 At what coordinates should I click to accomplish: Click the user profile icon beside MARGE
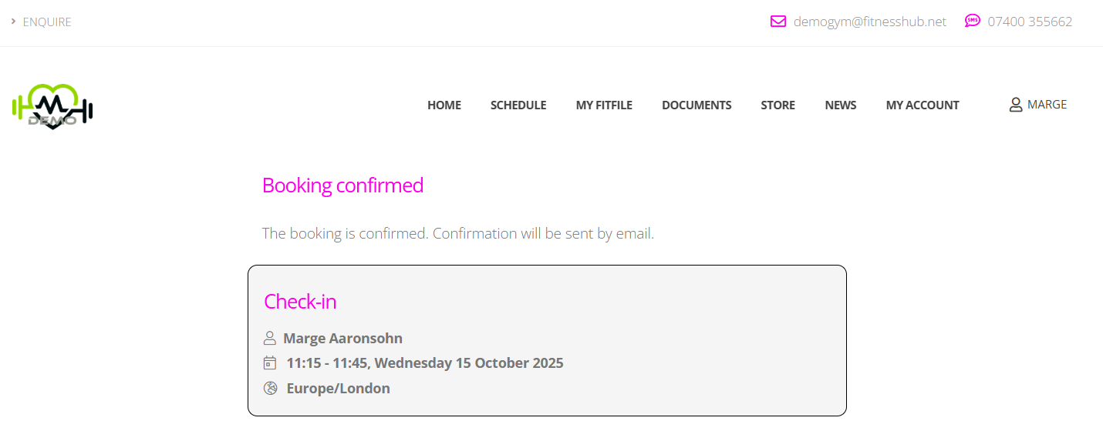point(1015,105)
